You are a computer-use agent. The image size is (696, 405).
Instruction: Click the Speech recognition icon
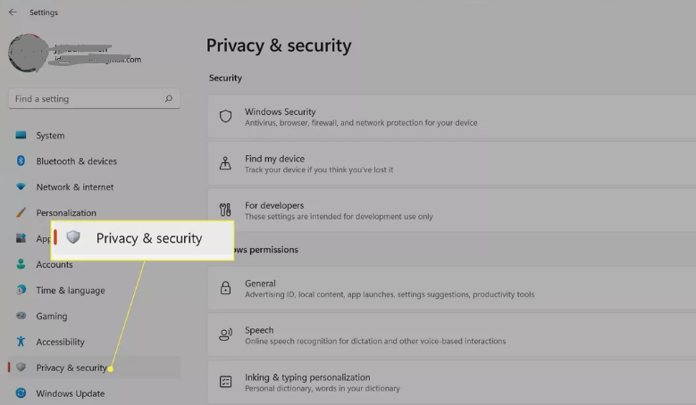pyautogui.click(x=225, y=335)
